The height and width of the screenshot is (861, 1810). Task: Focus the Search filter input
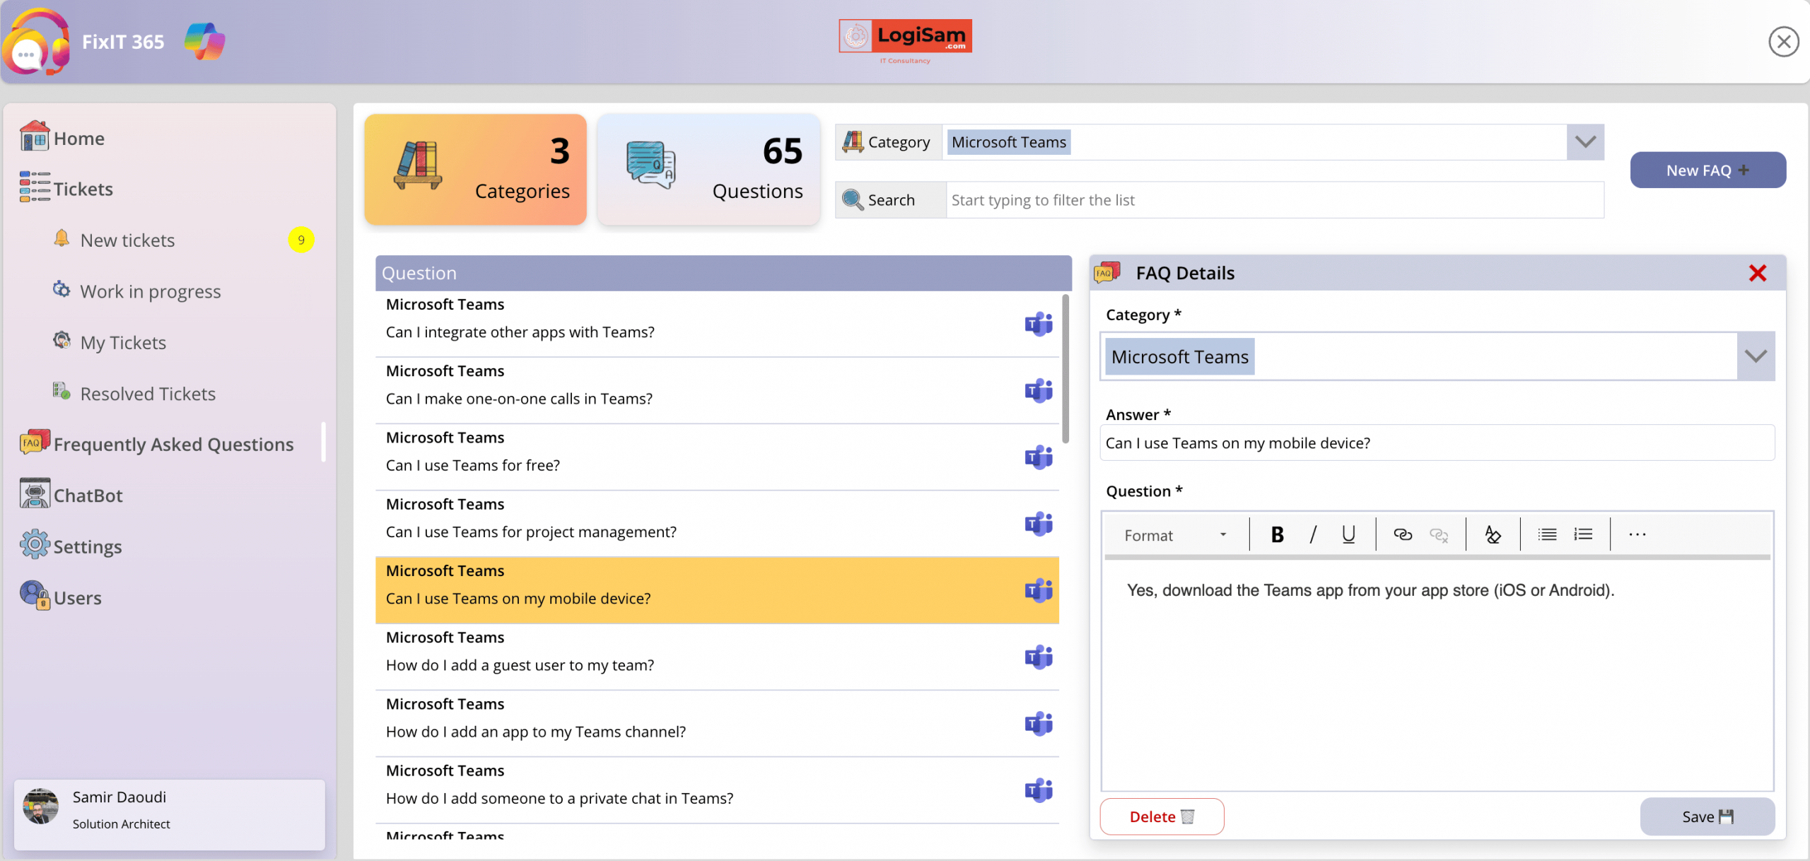[1274, 200]
